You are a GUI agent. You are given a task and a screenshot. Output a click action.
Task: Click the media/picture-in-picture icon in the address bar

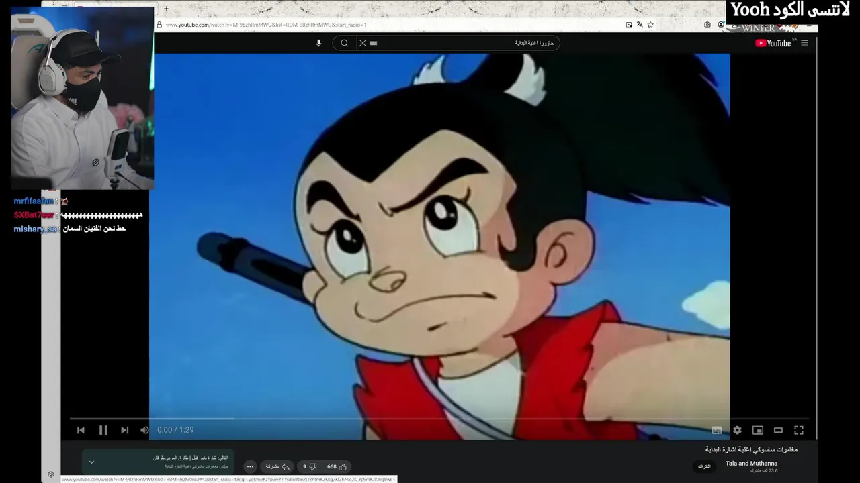click(629, 25)
